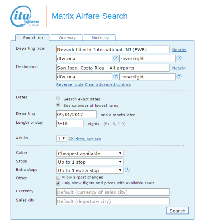Click the ITA Software logo
Image resolution: width=199 pixels, height=221 pixels.
coord(25,16)
